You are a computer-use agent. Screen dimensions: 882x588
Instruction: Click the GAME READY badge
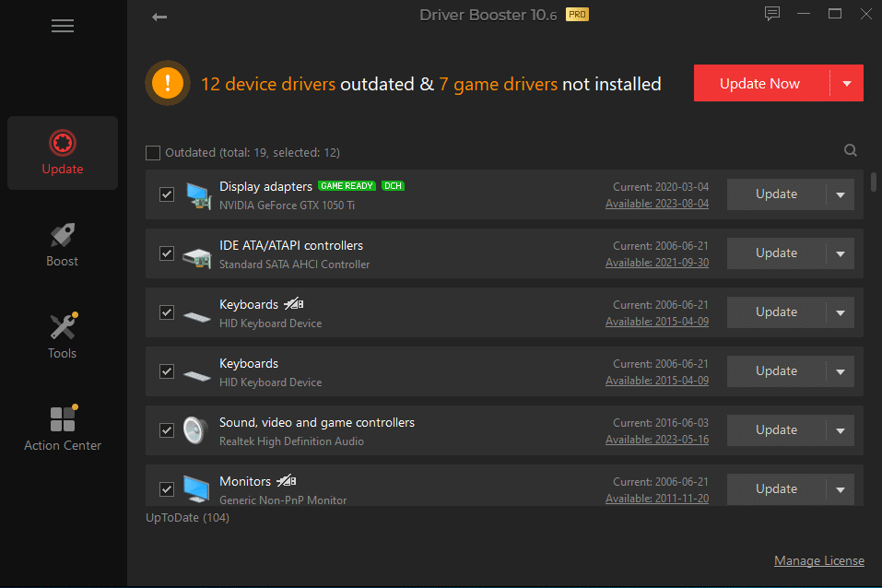tap(347, 185)
